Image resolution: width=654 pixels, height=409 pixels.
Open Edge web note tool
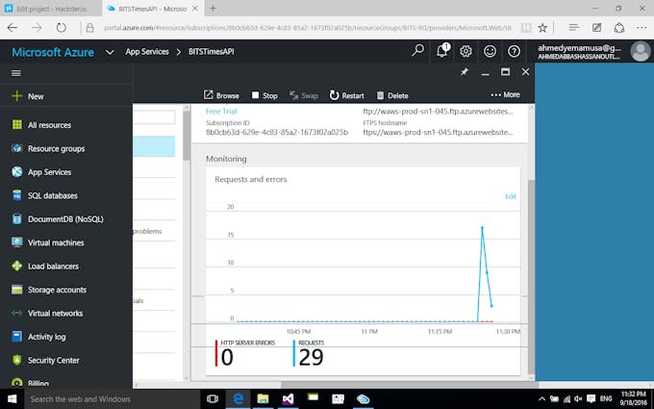point(597,28)
